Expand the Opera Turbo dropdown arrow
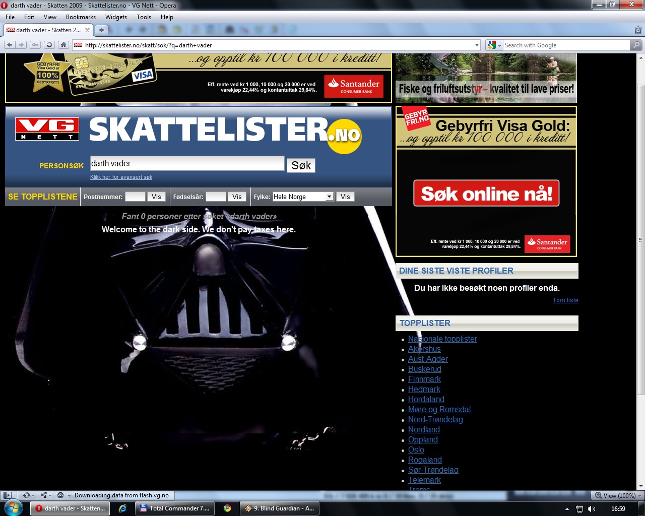This screenshot has width=645, height=516. (69, 495)
